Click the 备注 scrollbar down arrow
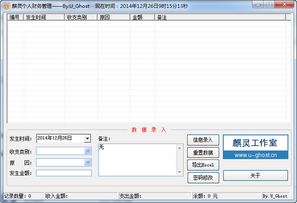 click(180, 172)
